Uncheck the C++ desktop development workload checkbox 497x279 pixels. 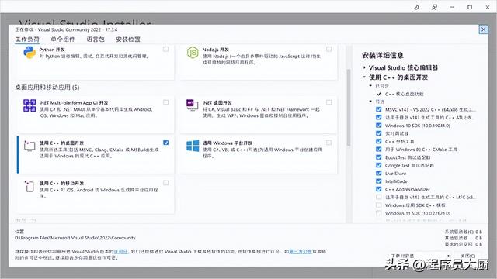click(x=165, y=143)
